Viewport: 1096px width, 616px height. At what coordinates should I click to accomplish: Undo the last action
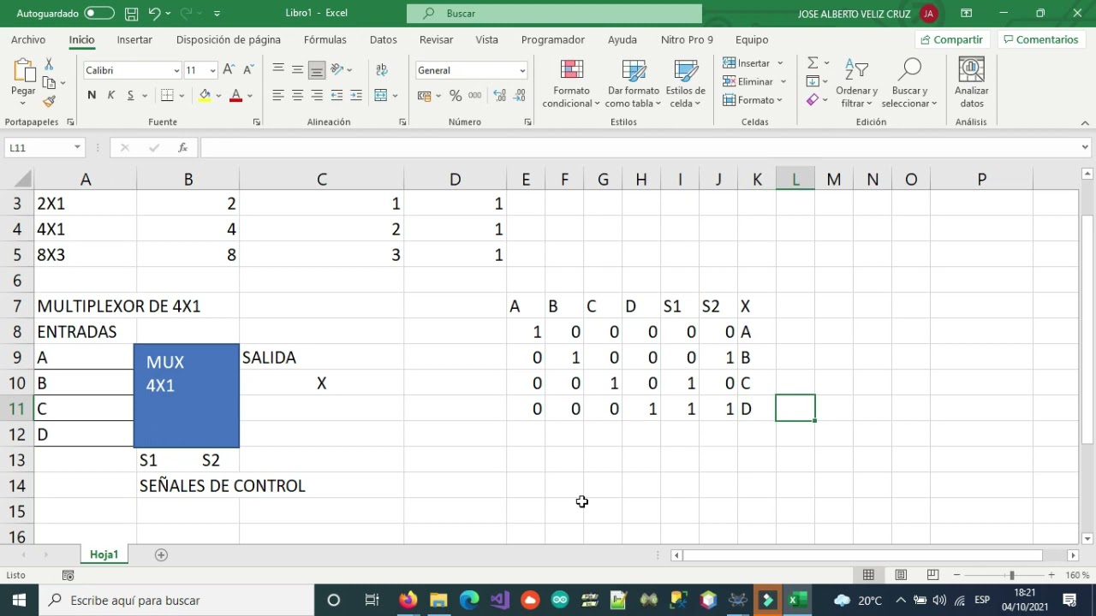pos(154,14)
